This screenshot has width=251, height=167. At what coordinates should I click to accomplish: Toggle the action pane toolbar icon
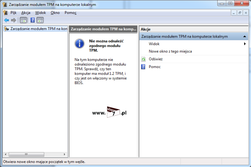(40, 20)
